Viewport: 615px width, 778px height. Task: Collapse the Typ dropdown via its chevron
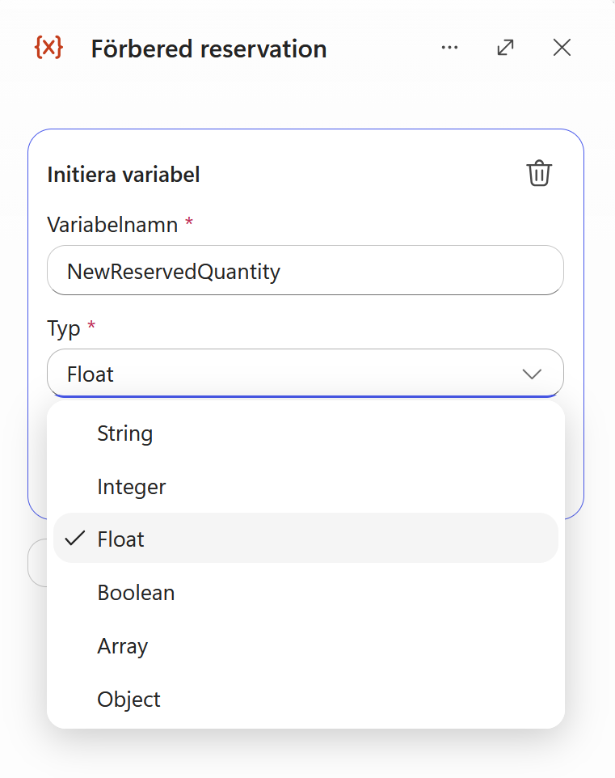[532, 374]
